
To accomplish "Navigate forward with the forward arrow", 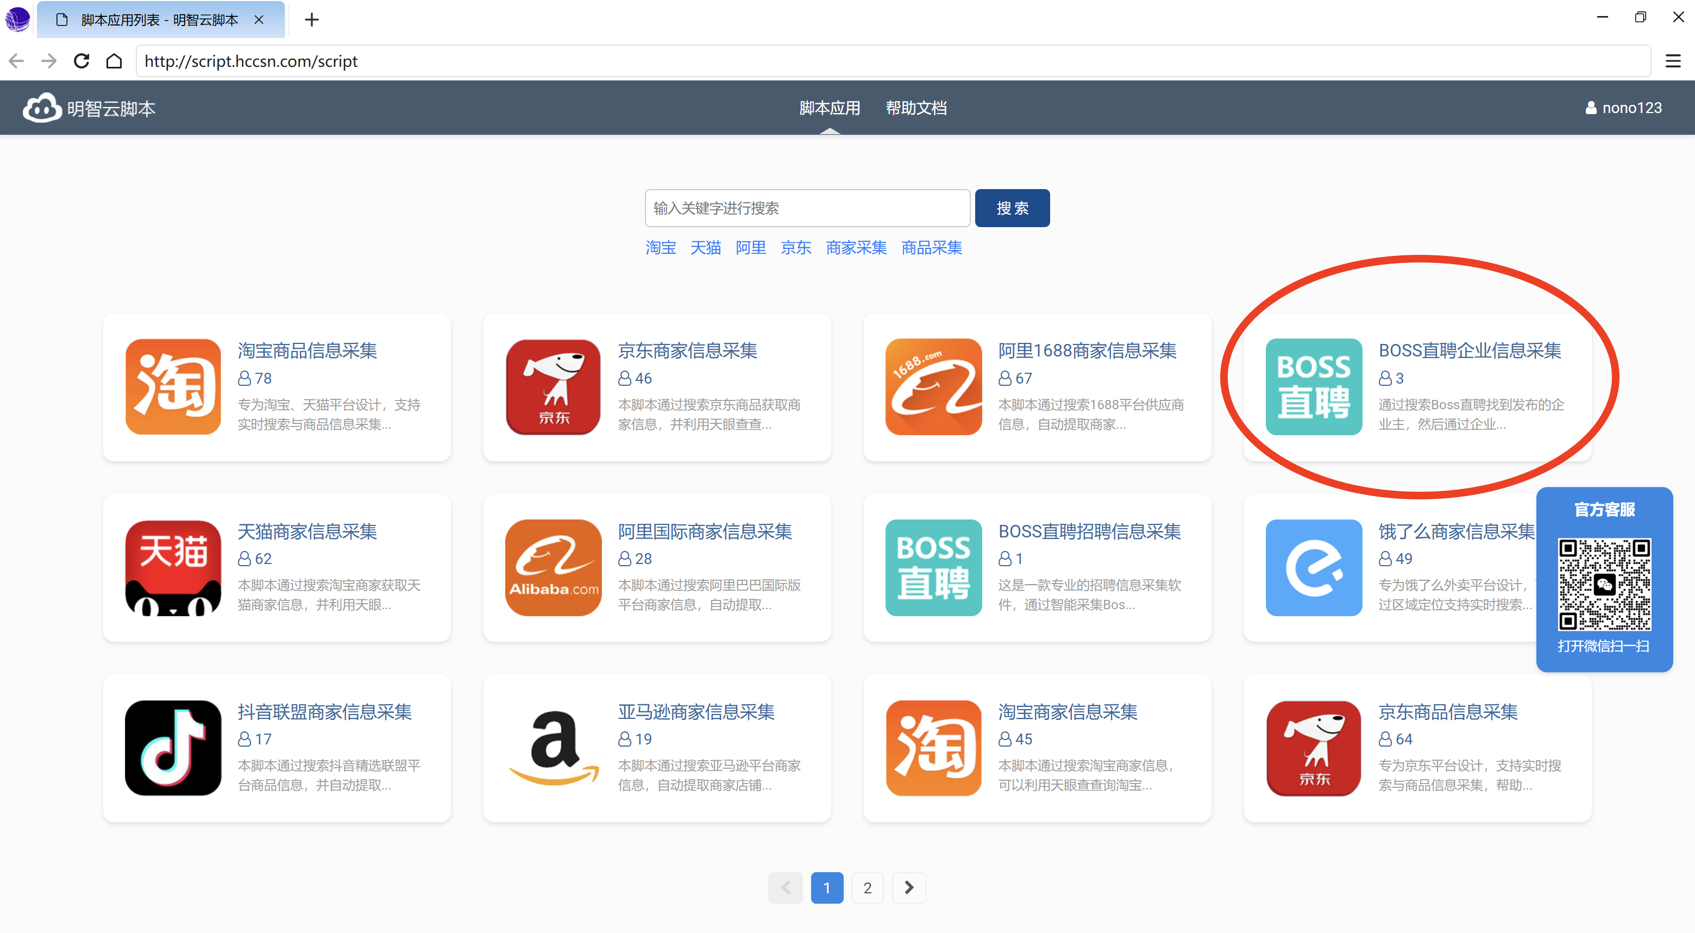I will (49, 61).
